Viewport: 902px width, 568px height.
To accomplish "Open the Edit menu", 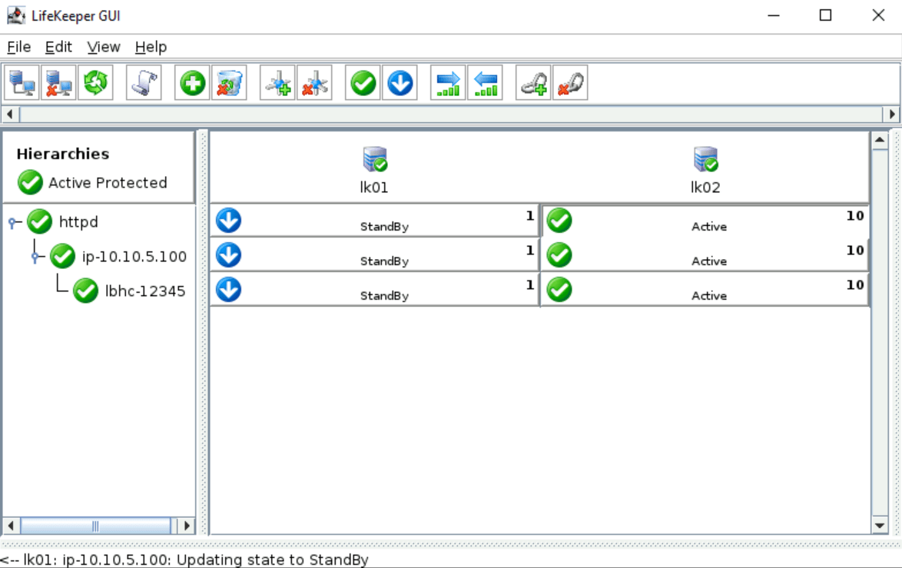I will tap(58, 47).
